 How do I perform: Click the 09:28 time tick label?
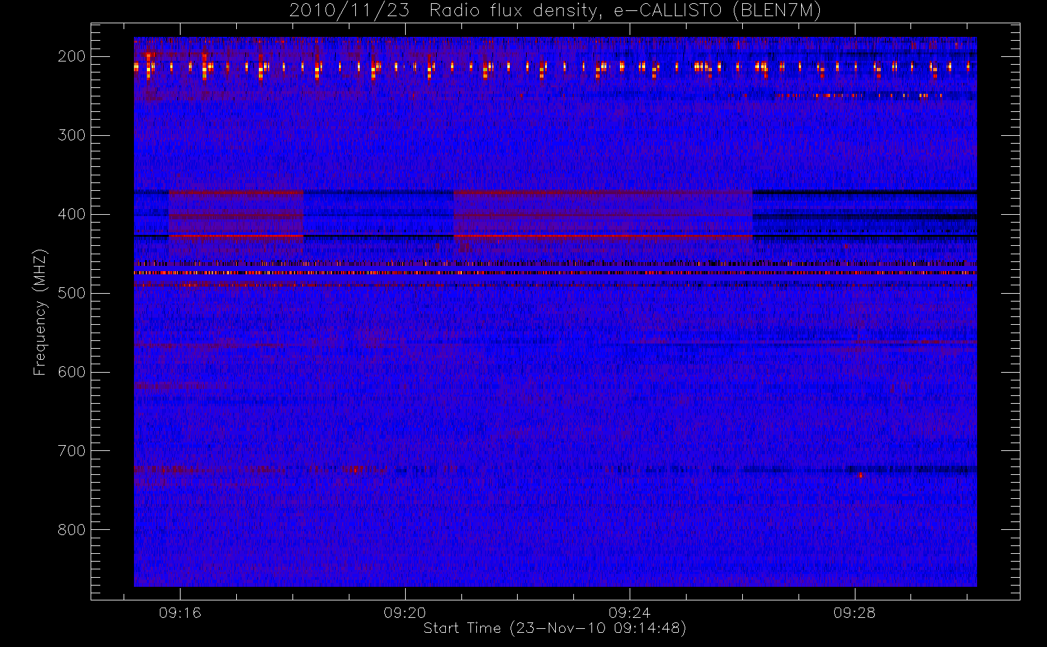point(854,613)
